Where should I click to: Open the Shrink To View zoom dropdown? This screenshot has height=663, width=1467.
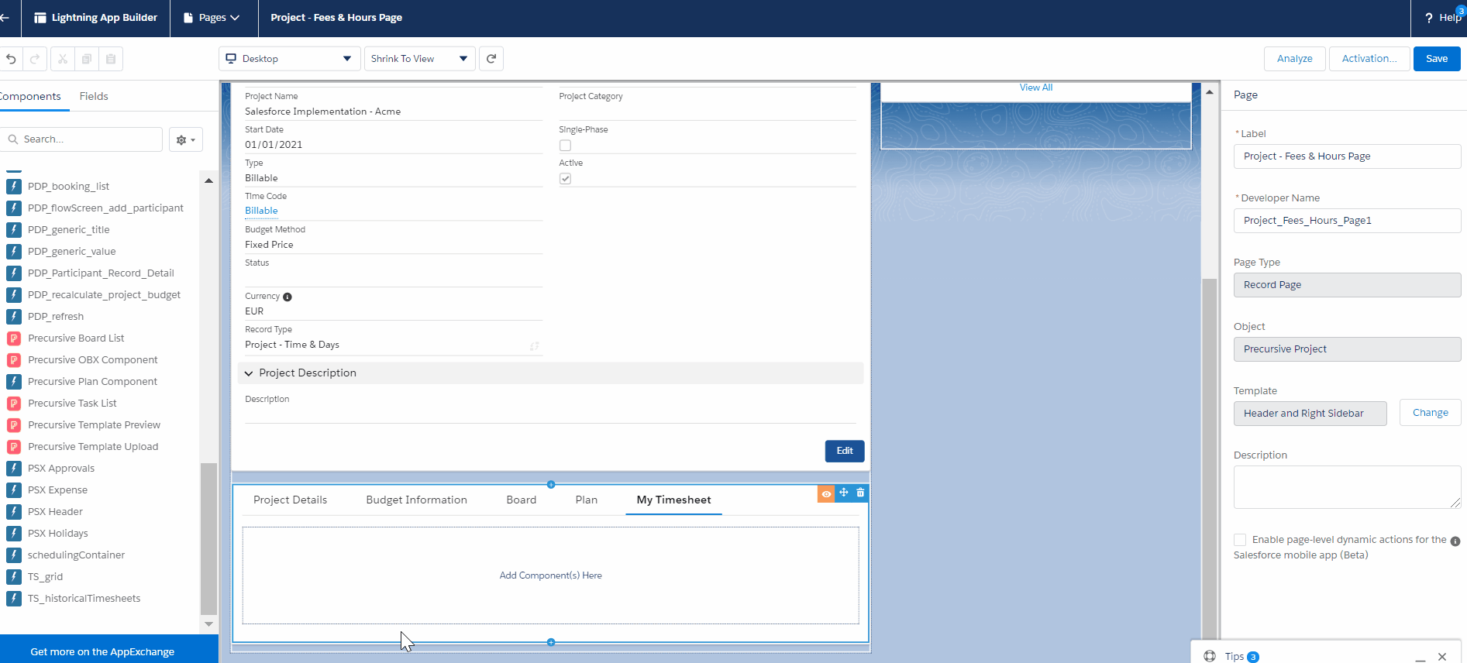tap(419, 59)
